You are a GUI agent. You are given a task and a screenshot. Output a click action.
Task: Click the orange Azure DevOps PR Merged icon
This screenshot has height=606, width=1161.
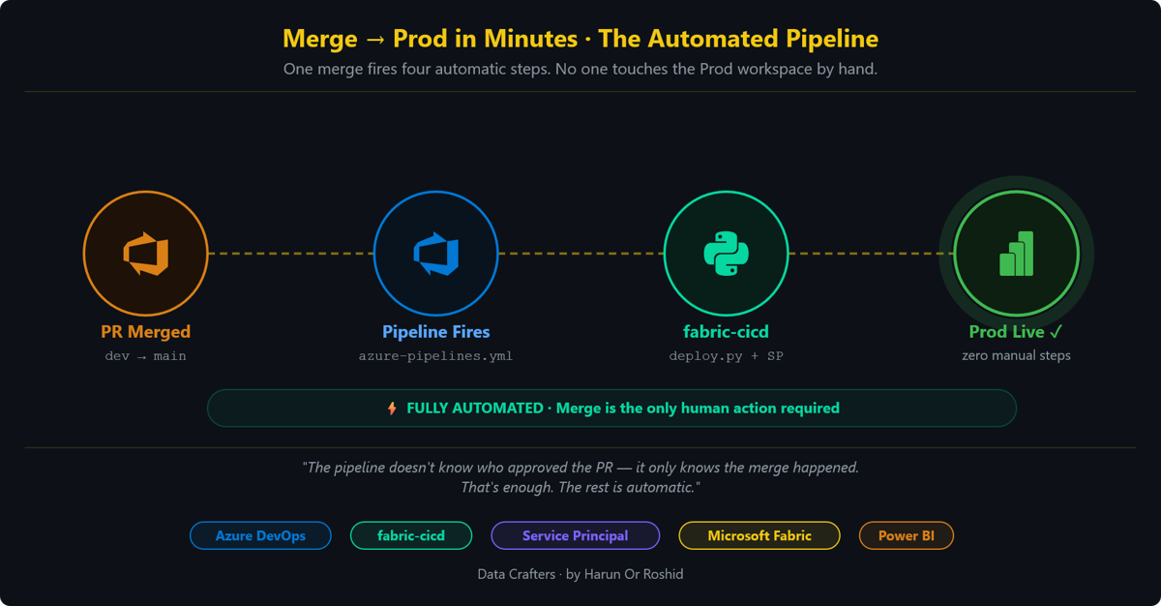click(146, 254)
